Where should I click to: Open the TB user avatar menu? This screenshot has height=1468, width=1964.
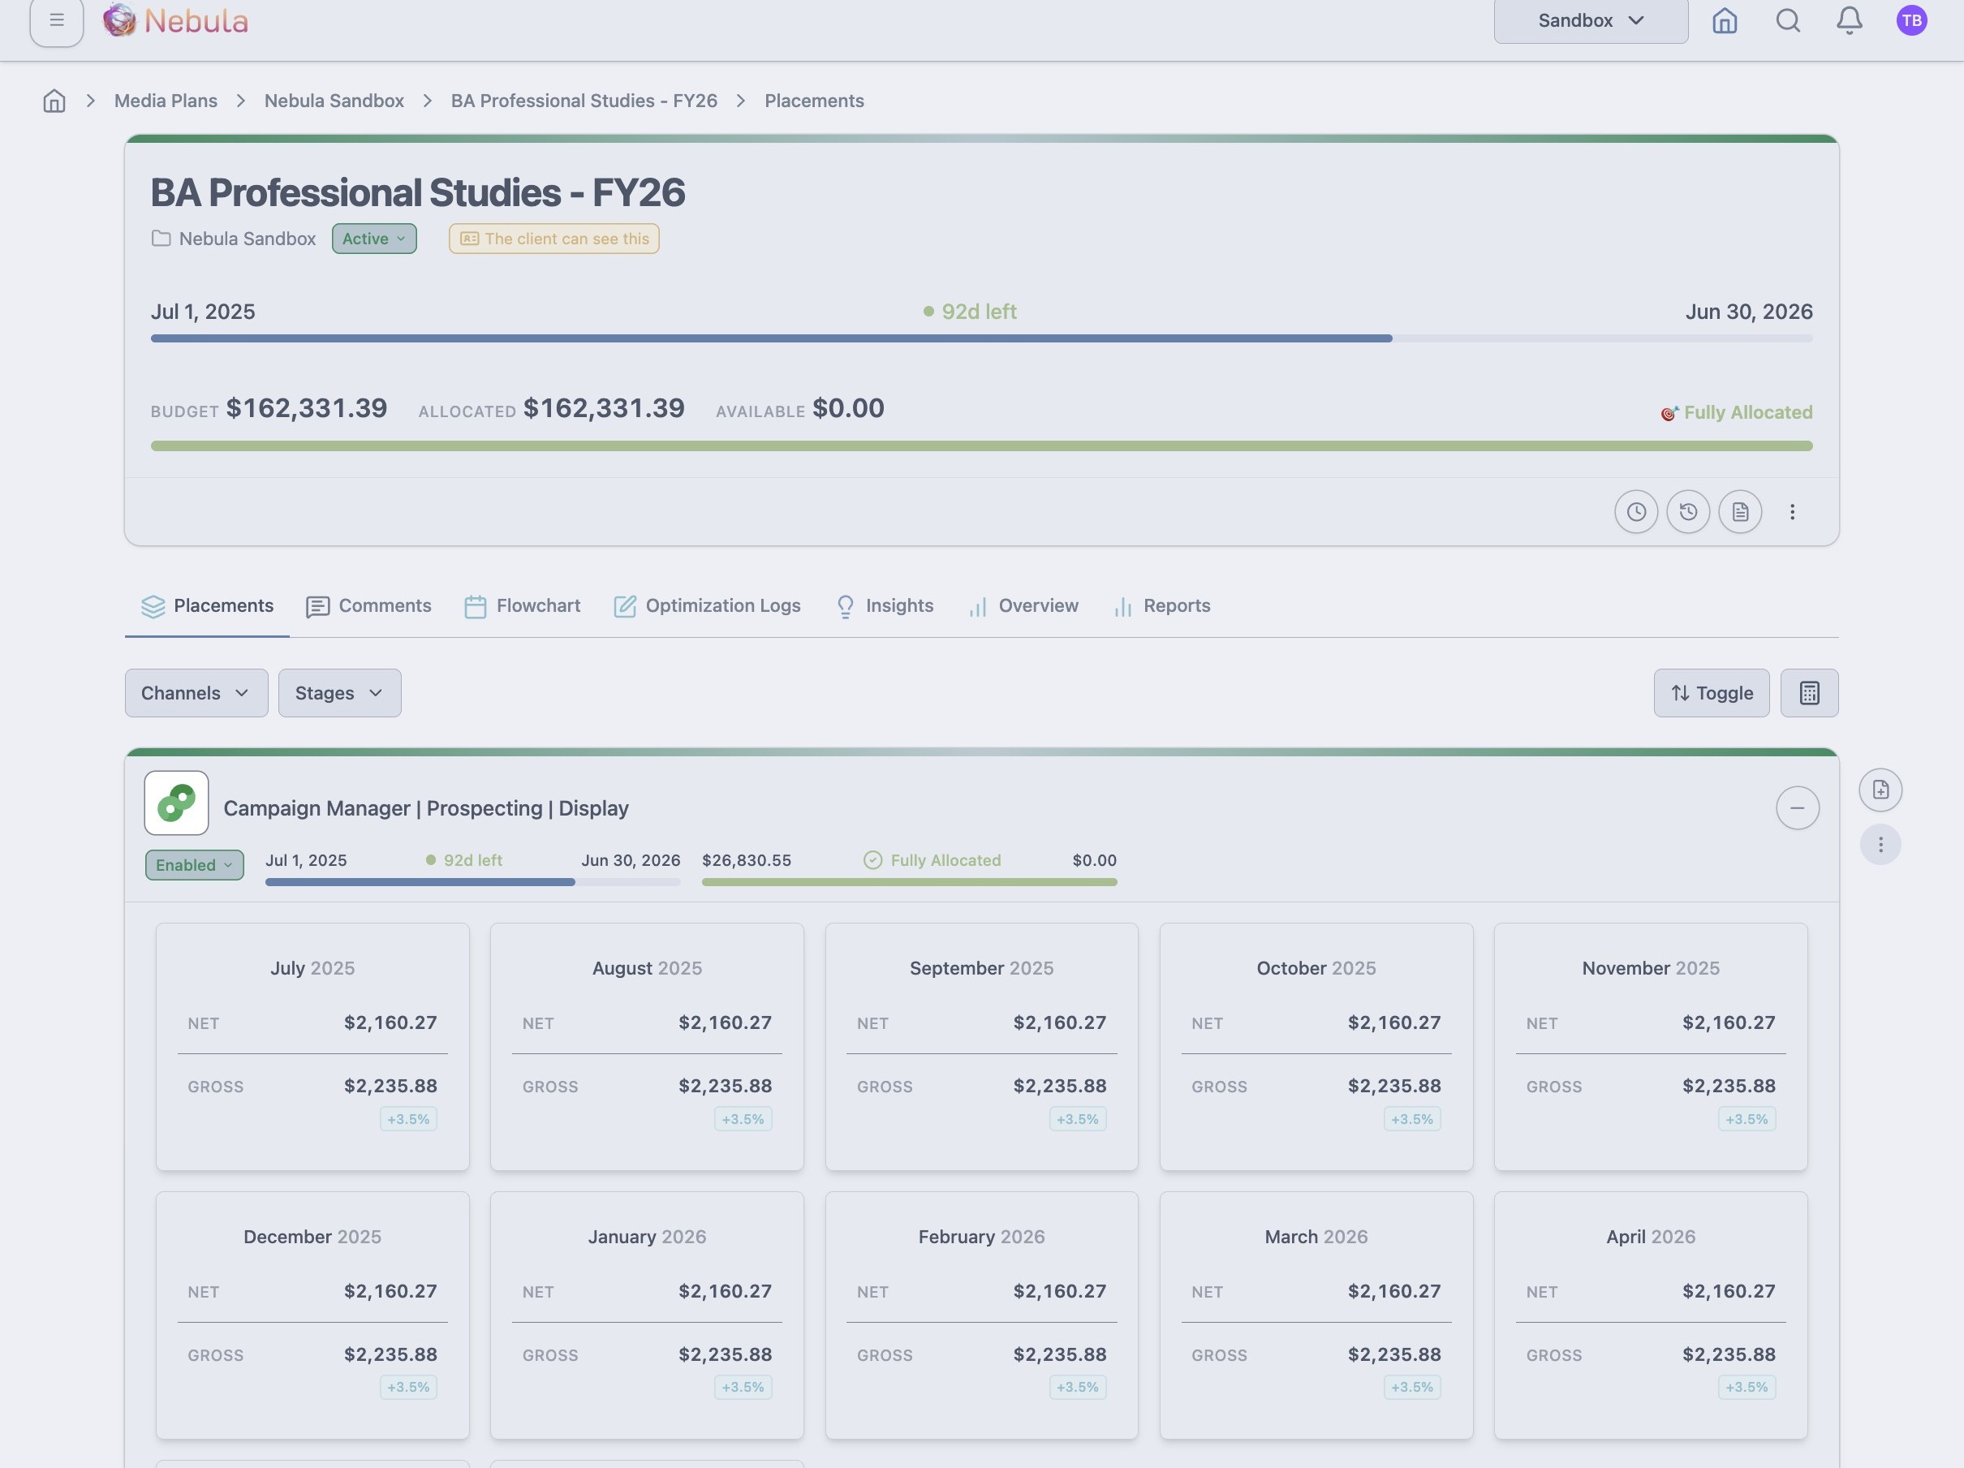1911,20
